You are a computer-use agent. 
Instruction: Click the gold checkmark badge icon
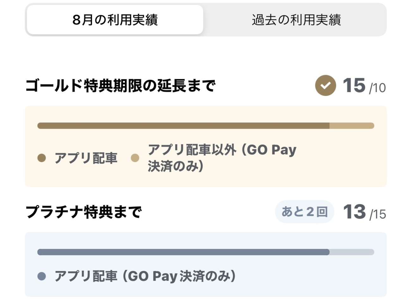pos(325,85)
